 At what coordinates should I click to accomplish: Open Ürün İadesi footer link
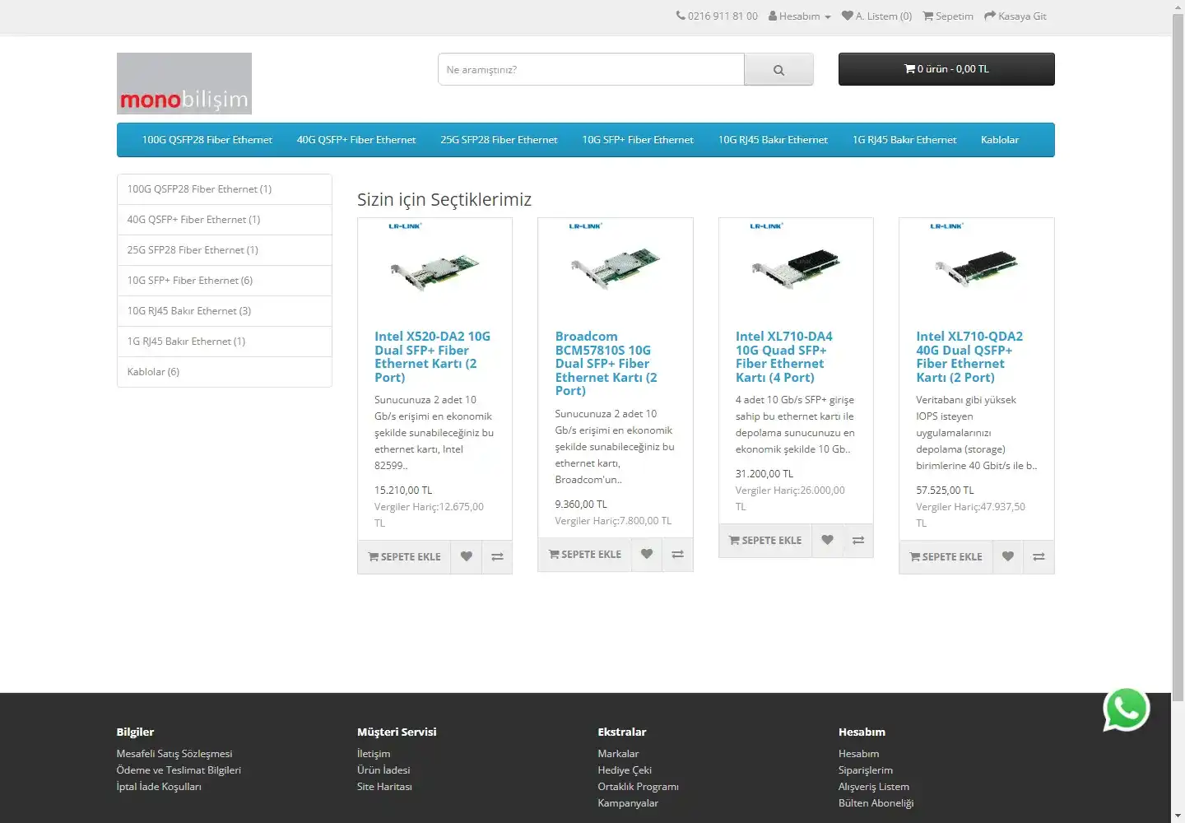tap(383, 770)
